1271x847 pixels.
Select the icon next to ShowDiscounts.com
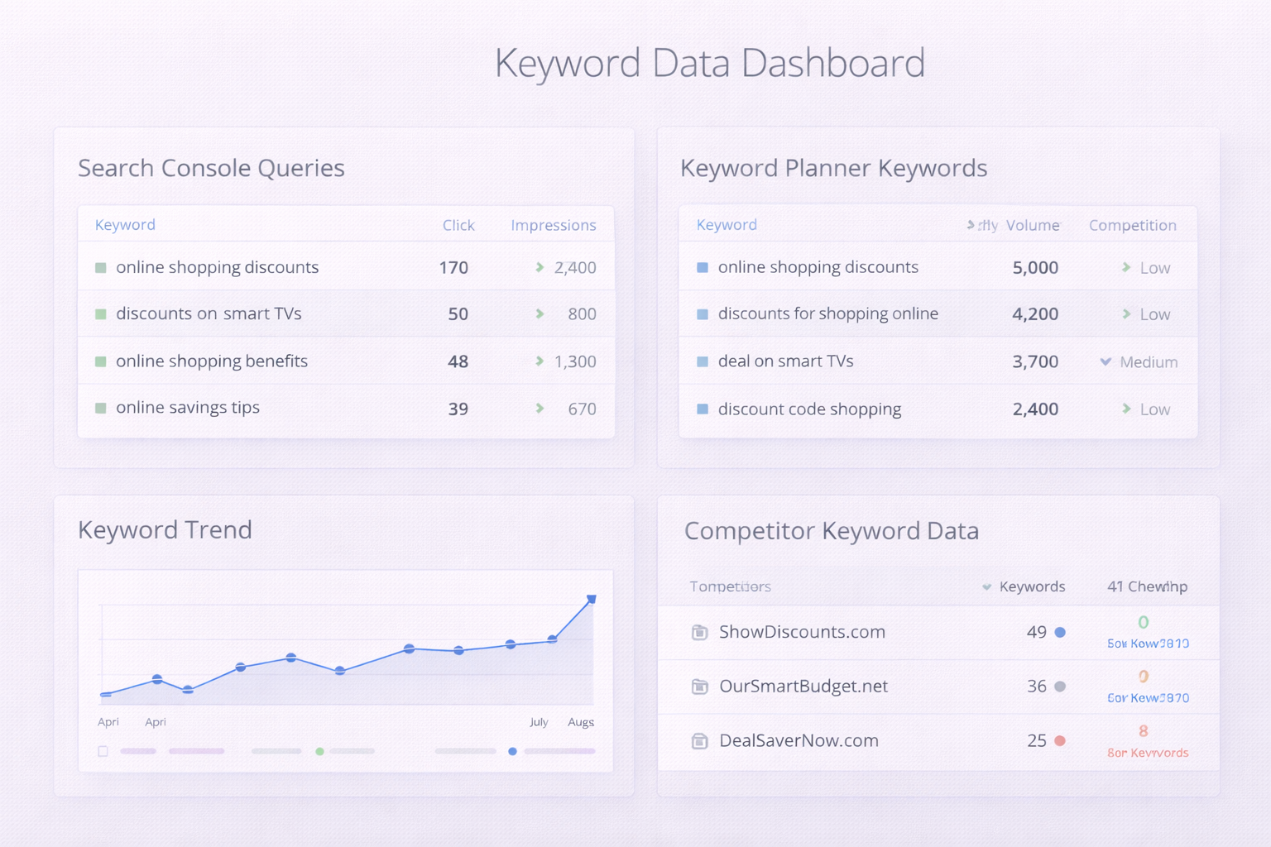(x=700, y=632)
